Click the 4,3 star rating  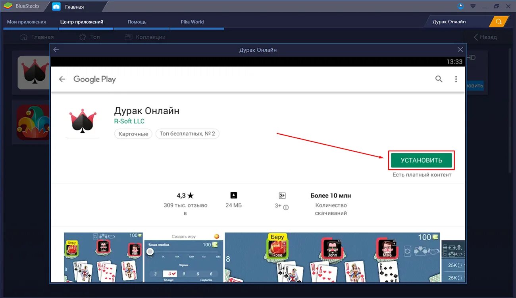point(185,195)
